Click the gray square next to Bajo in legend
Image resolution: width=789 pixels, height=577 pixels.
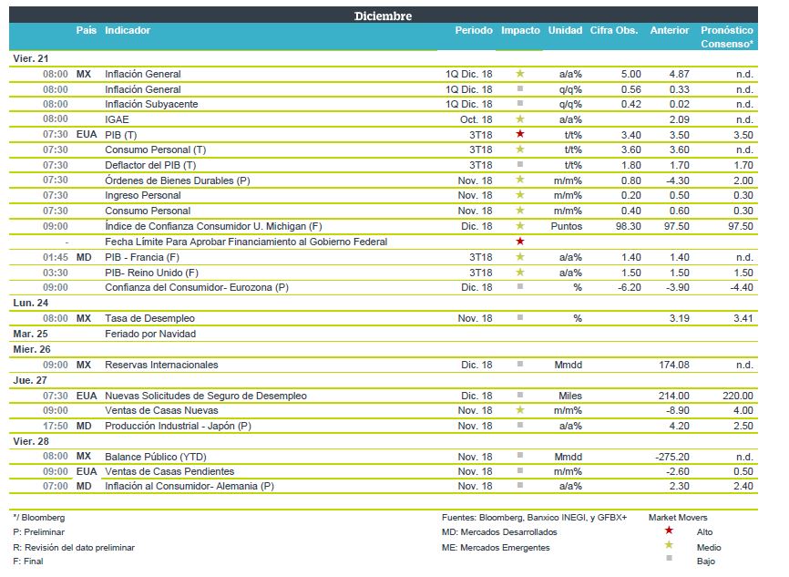tap(669, 558)
